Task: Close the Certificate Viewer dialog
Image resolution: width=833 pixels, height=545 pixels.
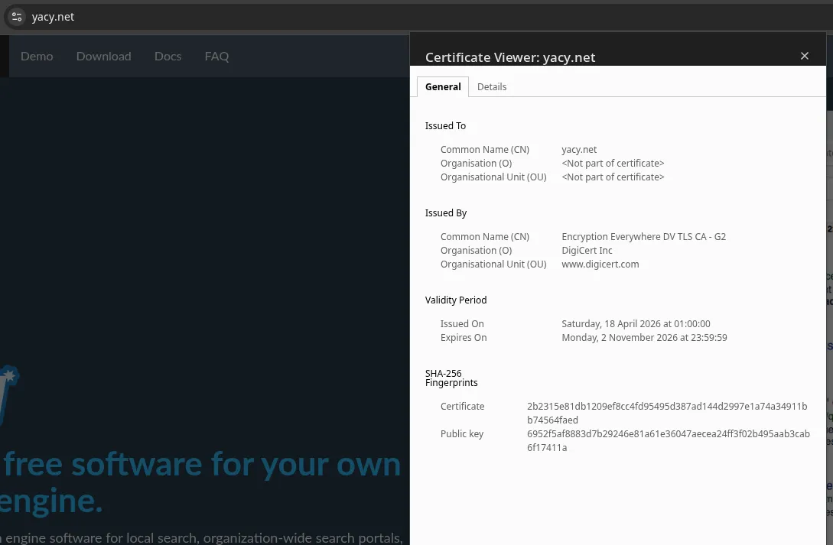Action: point(804,56)
